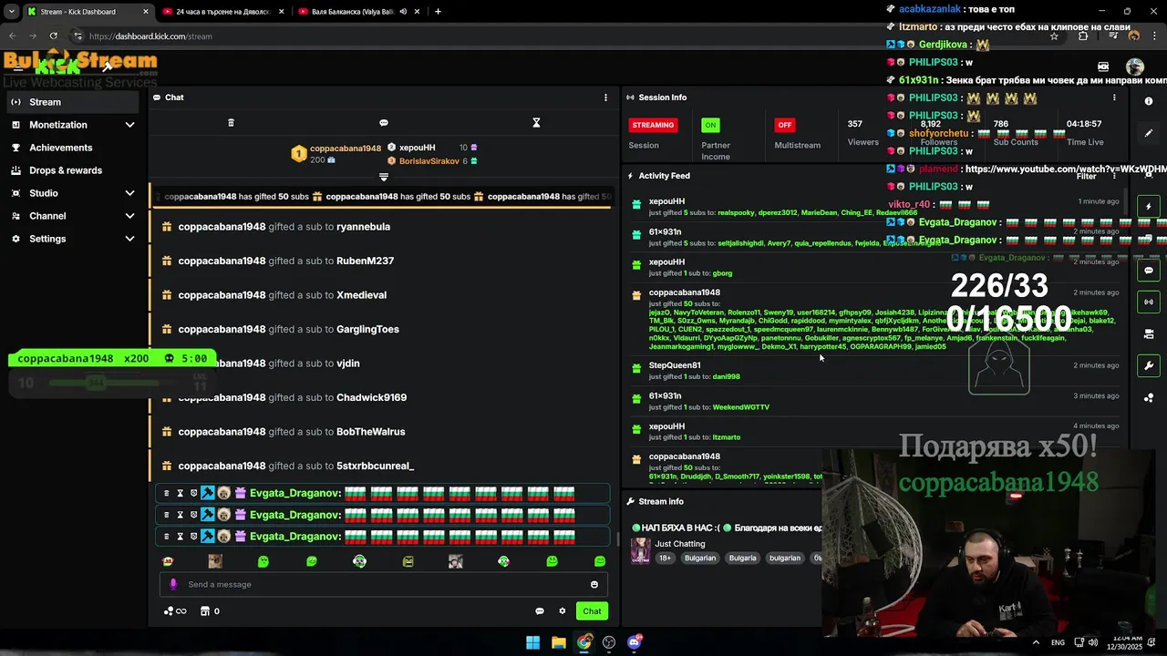Click the Activity Feed lightning icon
This screenshot has height=656, width=1167.
630,176
